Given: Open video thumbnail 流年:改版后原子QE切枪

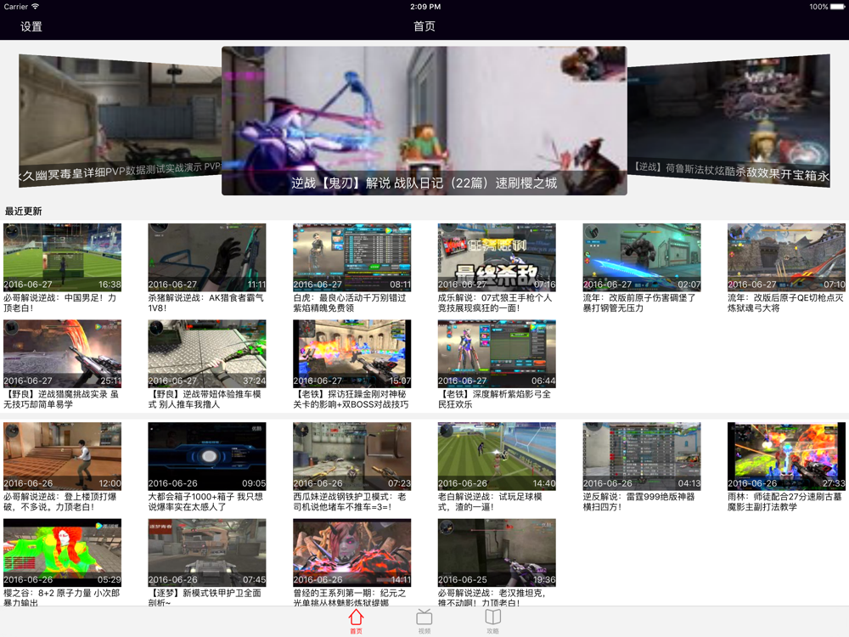Looking at the screenshot, I should 786,257.
